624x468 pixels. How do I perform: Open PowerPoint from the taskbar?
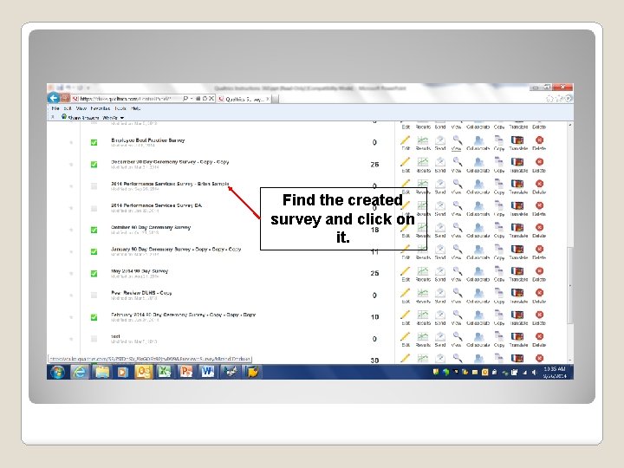185,372
